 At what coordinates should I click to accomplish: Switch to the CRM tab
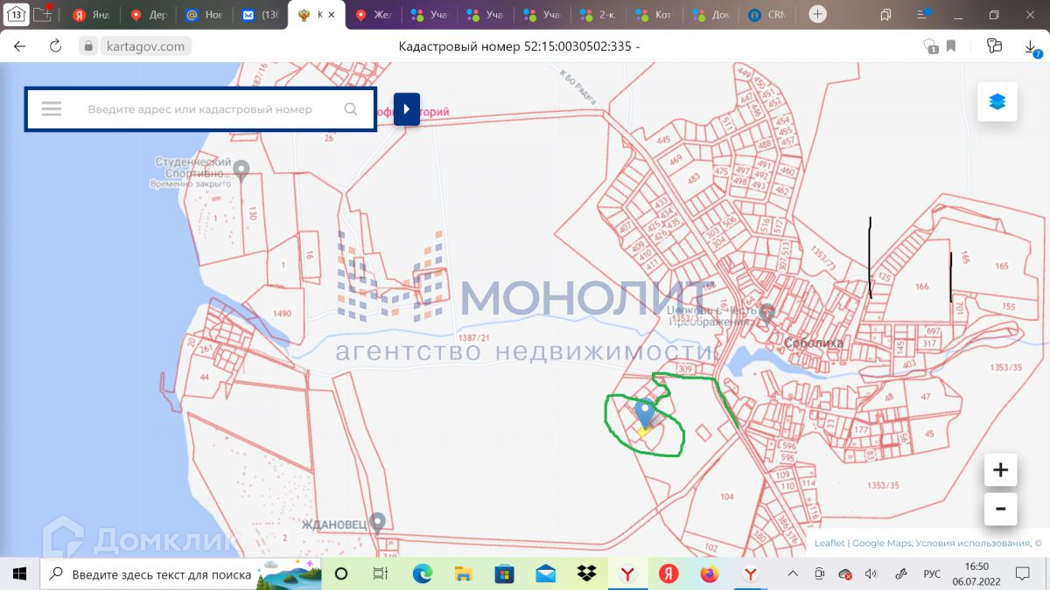tap(767, 15)
